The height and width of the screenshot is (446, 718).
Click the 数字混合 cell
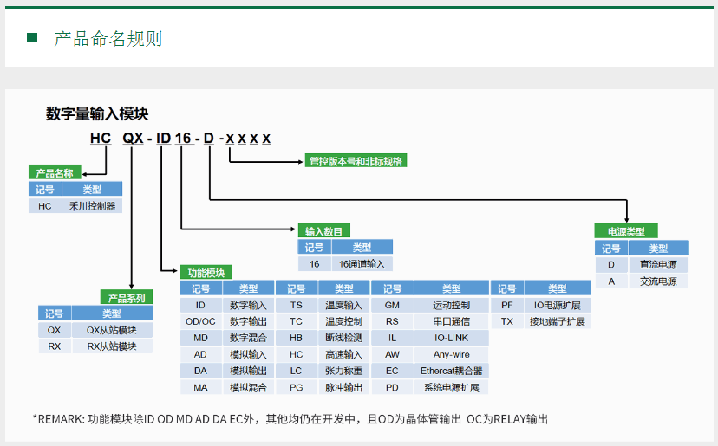point(248,338)
